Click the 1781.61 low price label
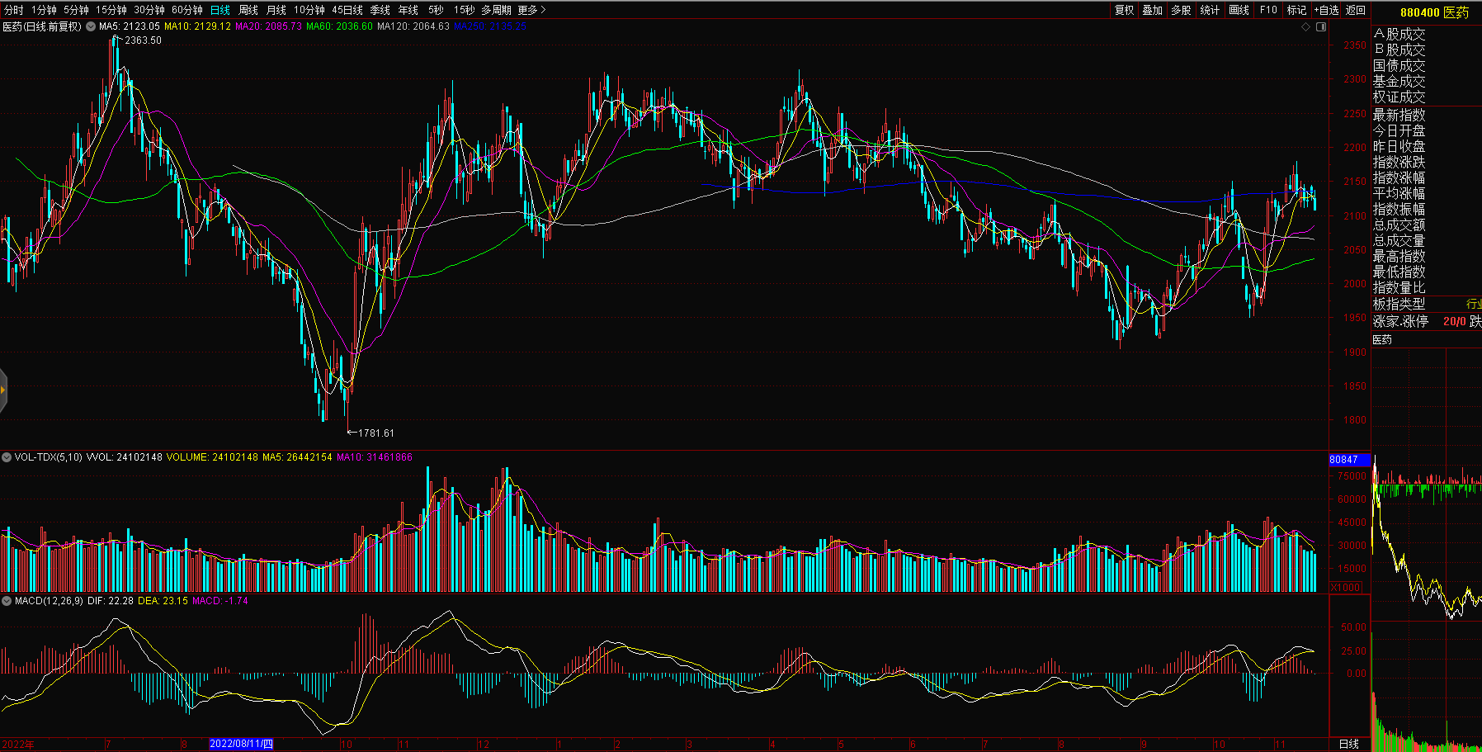This screenshot has height=752, width=1482. (375, 433)
